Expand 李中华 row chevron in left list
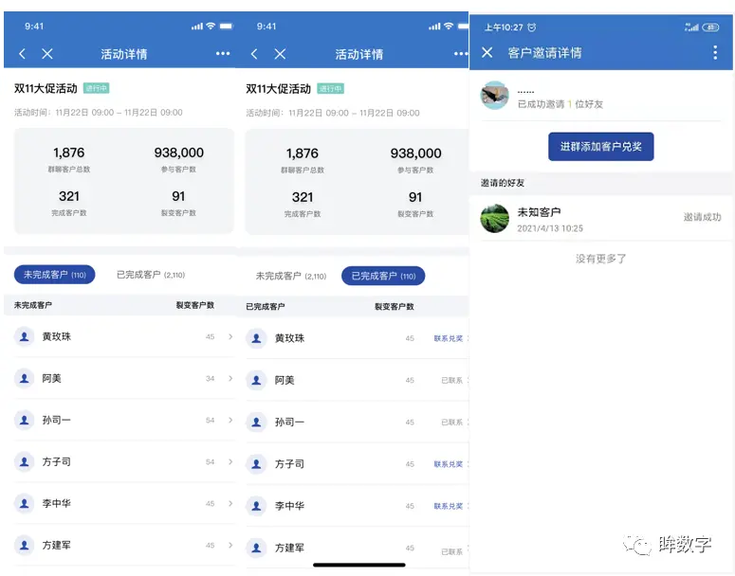Screen dimensions: 735x576 pos(230,504)
